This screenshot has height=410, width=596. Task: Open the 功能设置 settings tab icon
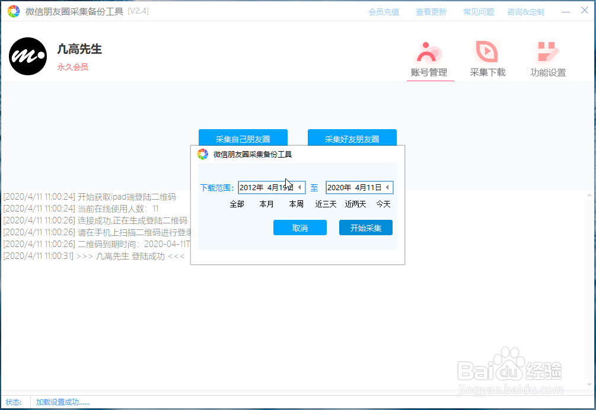pyautogui.click(x=548, y=52)
